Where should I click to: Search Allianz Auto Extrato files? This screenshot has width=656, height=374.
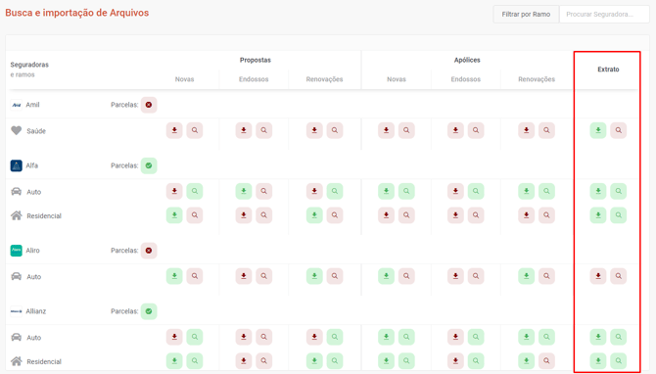[619, 337]
